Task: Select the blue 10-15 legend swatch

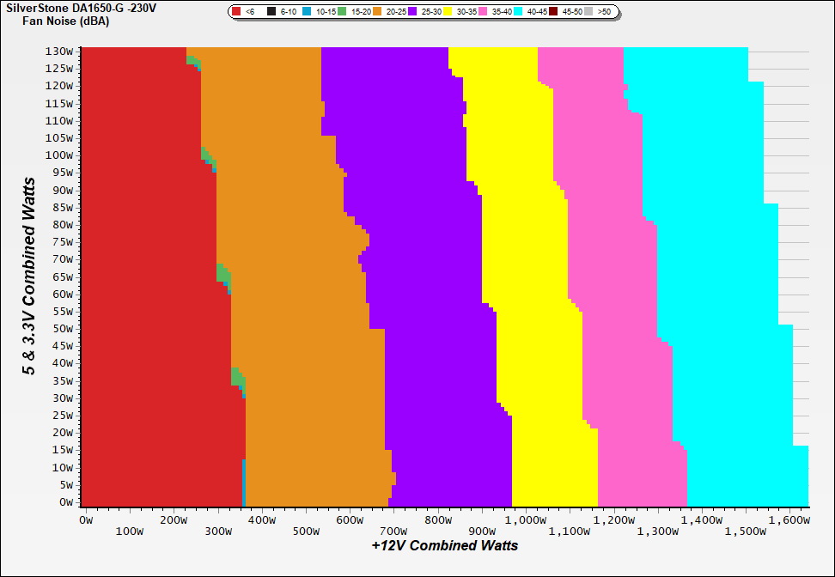Action: [308, 12]
